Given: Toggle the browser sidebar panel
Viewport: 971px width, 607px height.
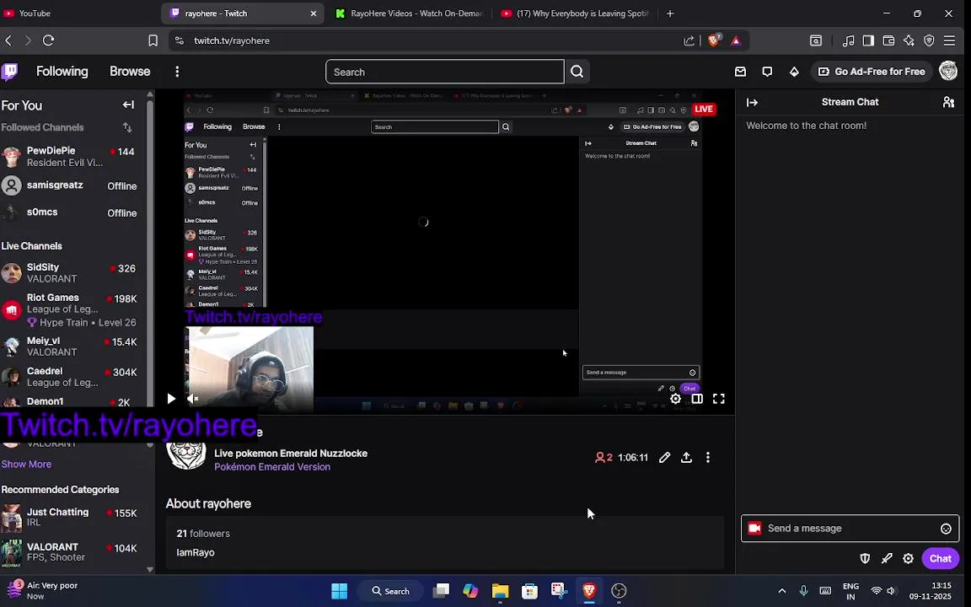Looking at the screenshot, I should [x=868, y=40].
